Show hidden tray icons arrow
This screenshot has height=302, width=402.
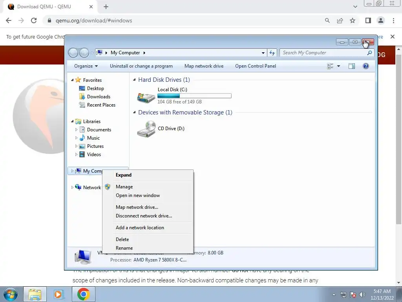(334, 295)
